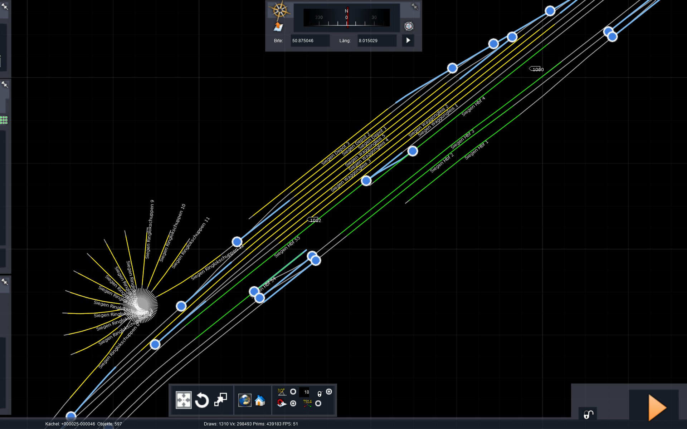
Task: Unpin the compass panel with pushpin
Action: click(x=414, y=6)
